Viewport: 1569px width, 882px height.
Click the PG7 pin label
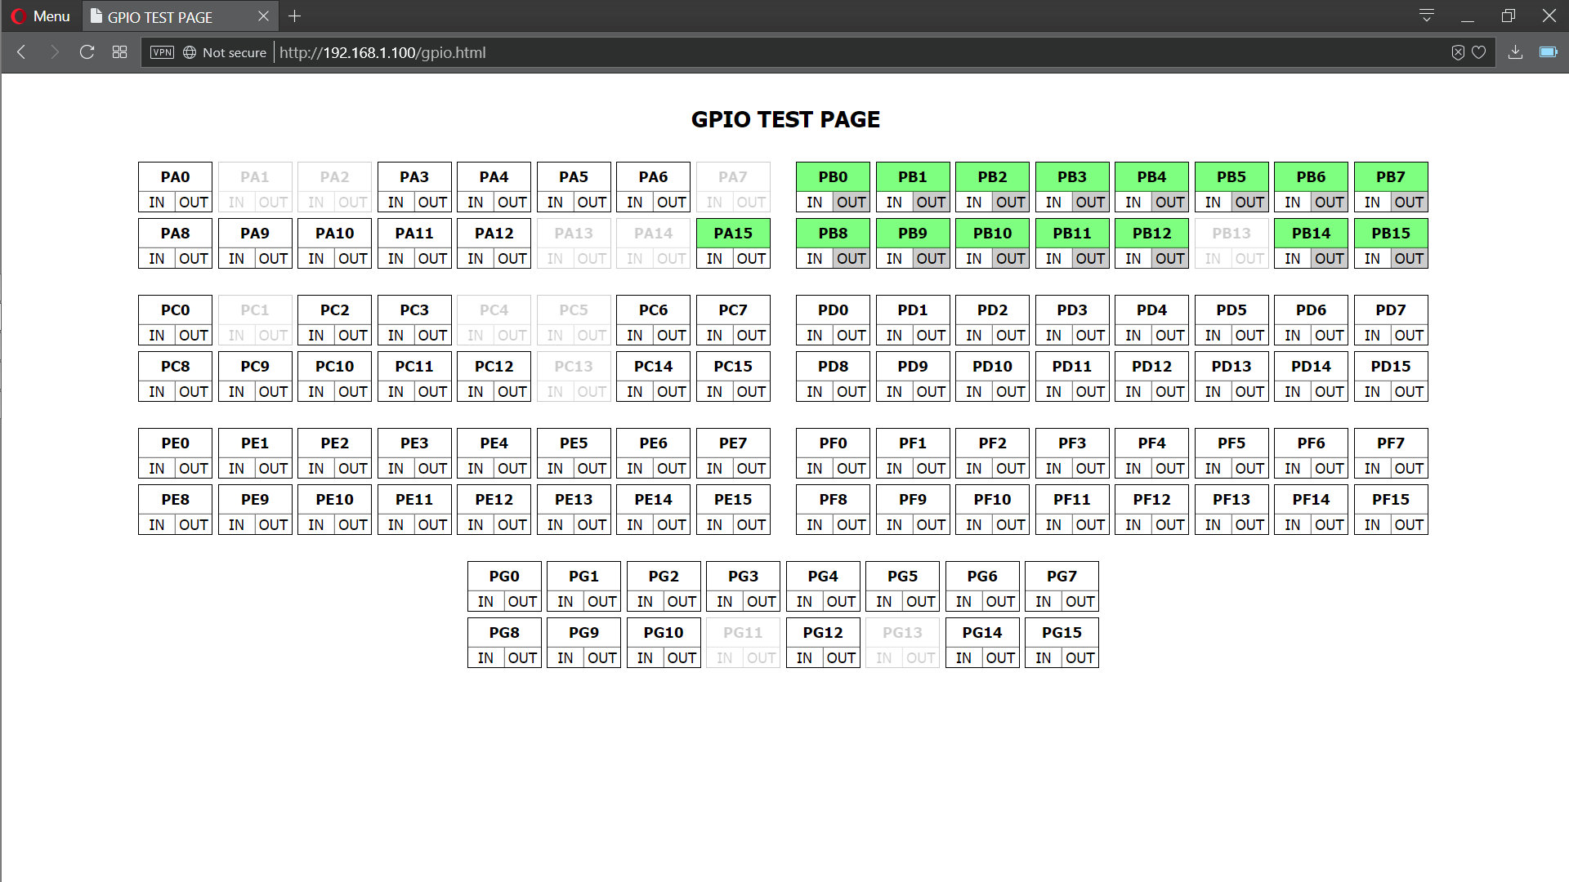coord(1062,577)
